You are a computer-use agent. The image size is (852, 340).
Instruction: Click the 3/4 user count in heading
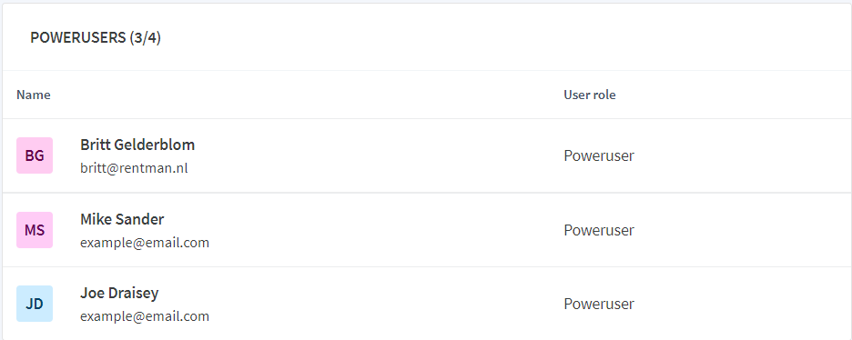click(145, 38)
